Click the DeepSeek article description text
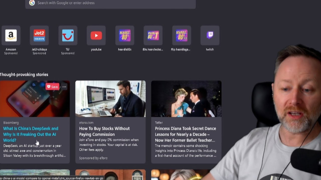Screen dimensions: 321x180 click(35, 150)
